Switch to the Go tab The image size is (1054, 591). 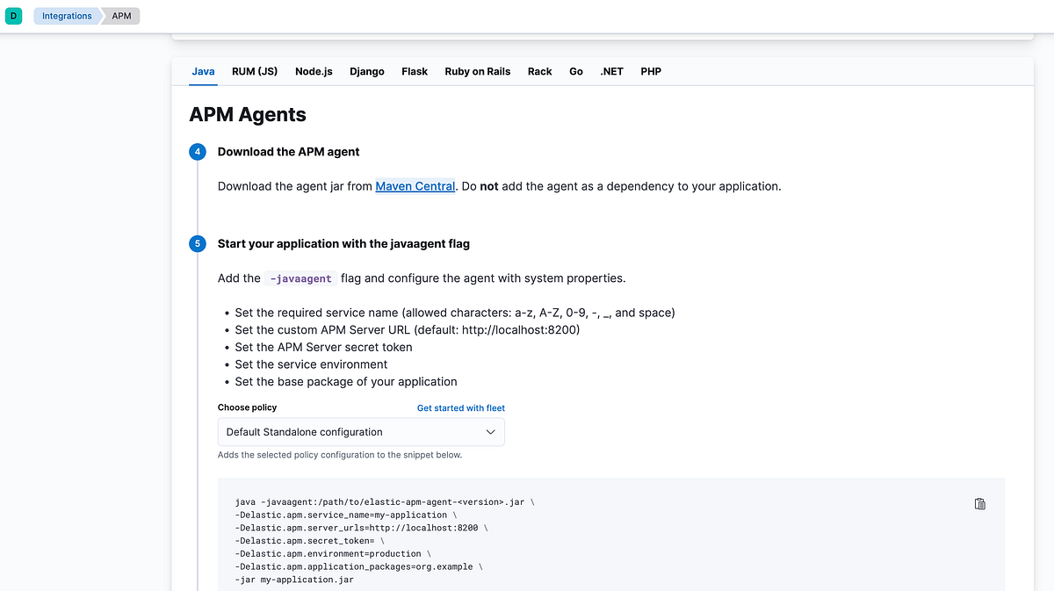576,71
